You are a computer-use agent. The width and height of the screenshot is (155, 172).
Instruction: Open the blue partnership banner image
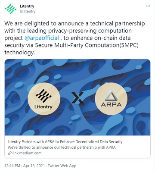pyautogui.click(x=77, y=97)
